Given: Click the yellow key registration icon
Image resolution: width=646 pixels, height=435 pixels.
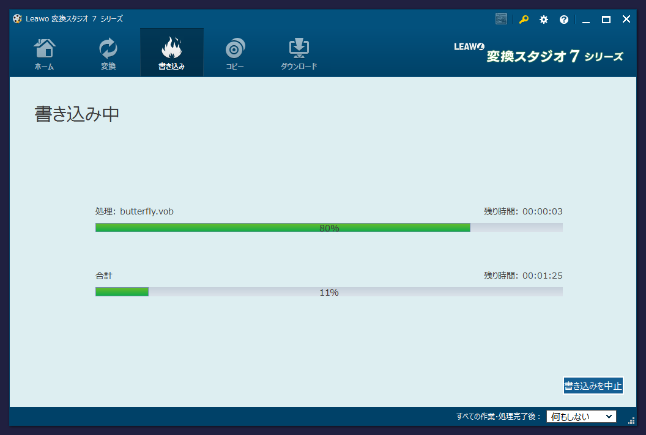Looking at the screenshot, I should (524, 20).
